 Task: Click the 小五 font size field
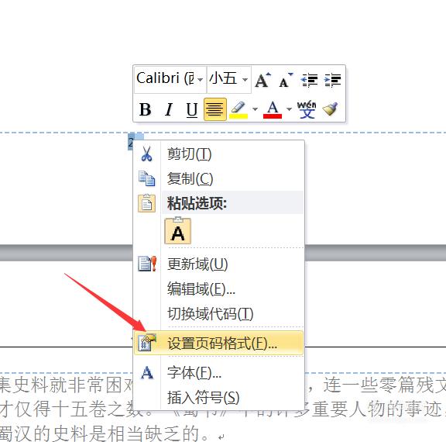click(224, 79)
